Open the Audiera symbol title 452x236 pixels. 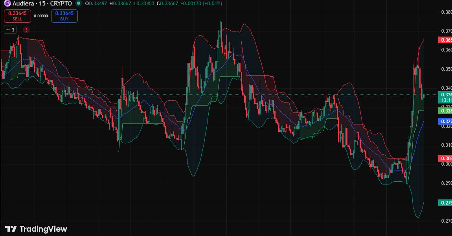click(x=42, y=4)
